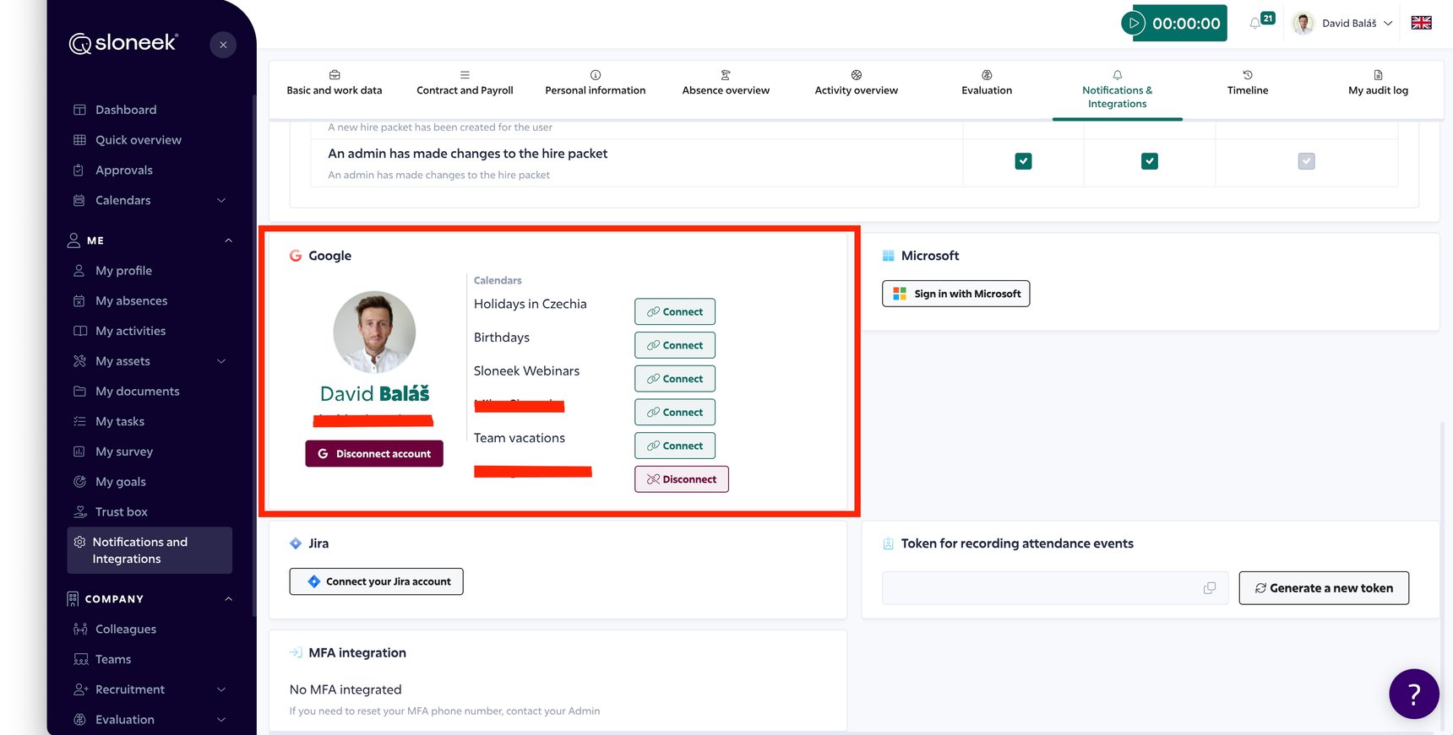
Task: Click the Trust box icon
Action: point(79,512)
